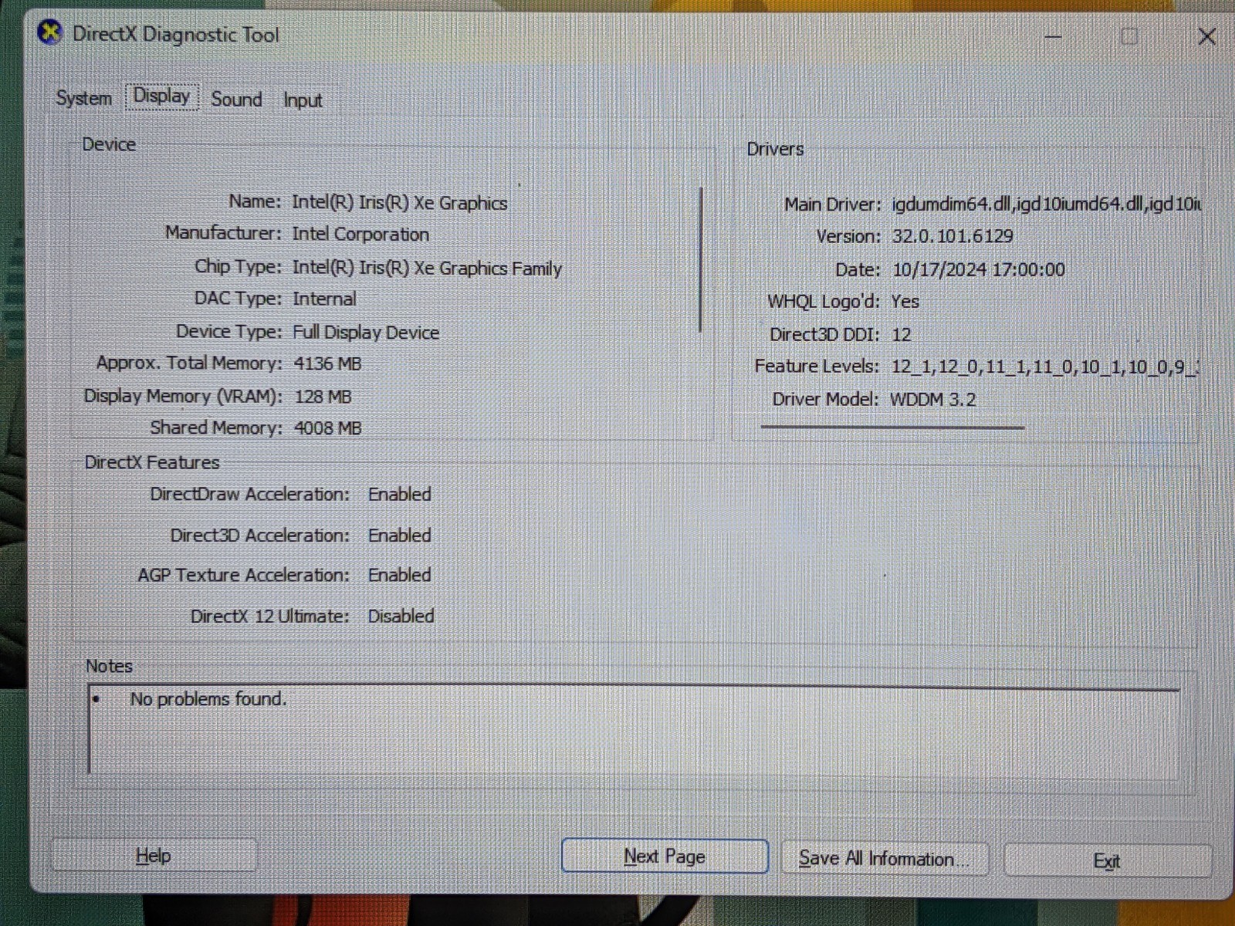Screen dimensions: 1235x926
Task: Click the device type 'Full Display Device'
Action: pyautogui.click(x=366, y=333)
